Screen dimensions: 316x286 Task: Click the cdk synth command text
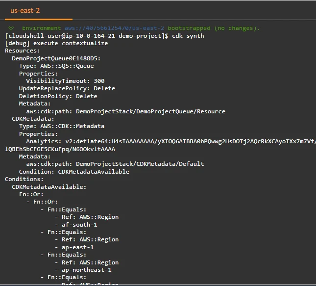tap(188, 36)
